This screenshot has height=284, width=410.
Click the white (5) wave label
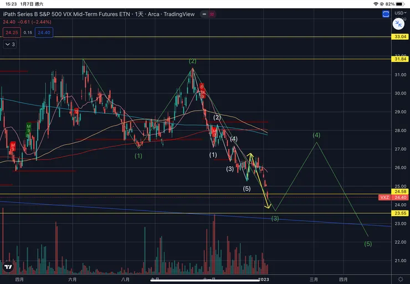[247, 188]
